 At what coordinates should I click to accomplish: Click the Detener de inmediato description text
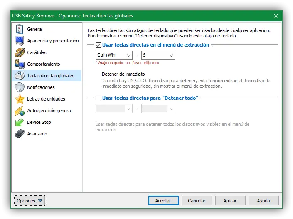(186, 84)
